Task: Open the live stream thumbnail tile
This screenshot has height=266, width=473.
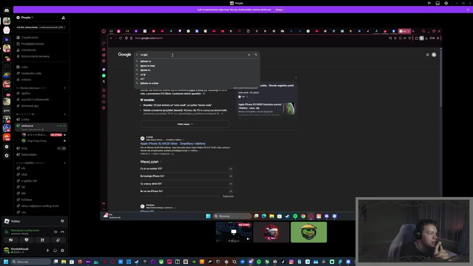Action: tap(234, 232)
